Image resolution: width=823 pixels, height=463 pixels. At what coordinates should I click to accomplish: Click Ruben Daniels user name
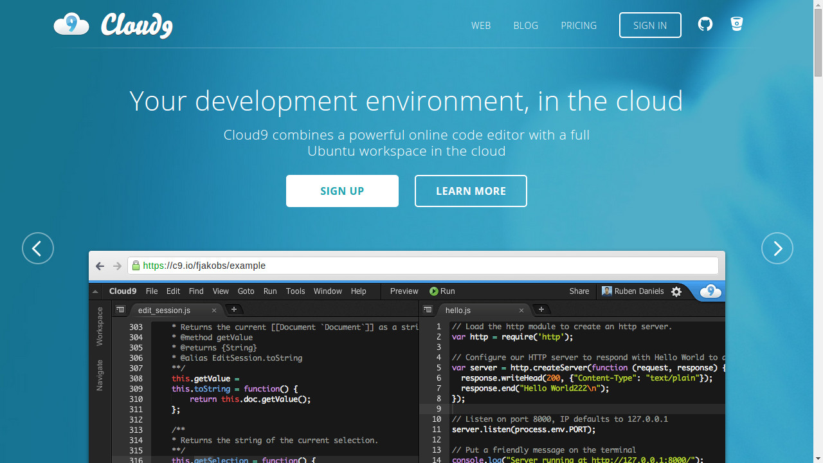click(639, 291)
